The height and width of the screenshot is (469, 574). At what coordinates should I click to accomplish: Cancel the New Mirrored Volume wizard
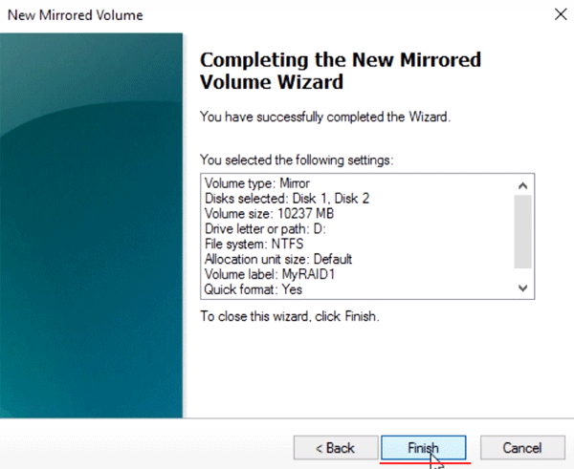pyautogui.click(x=522, y=447)
